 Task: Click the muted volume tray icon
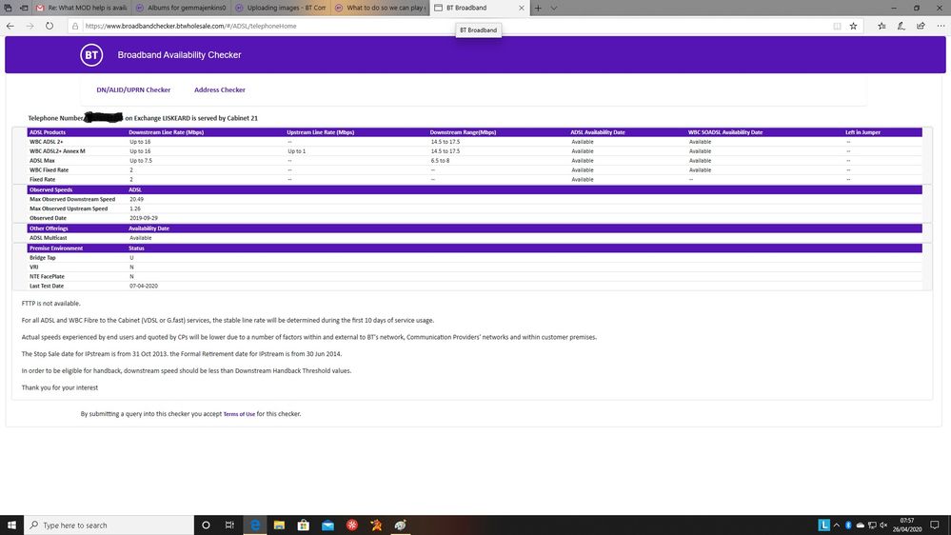883,525
